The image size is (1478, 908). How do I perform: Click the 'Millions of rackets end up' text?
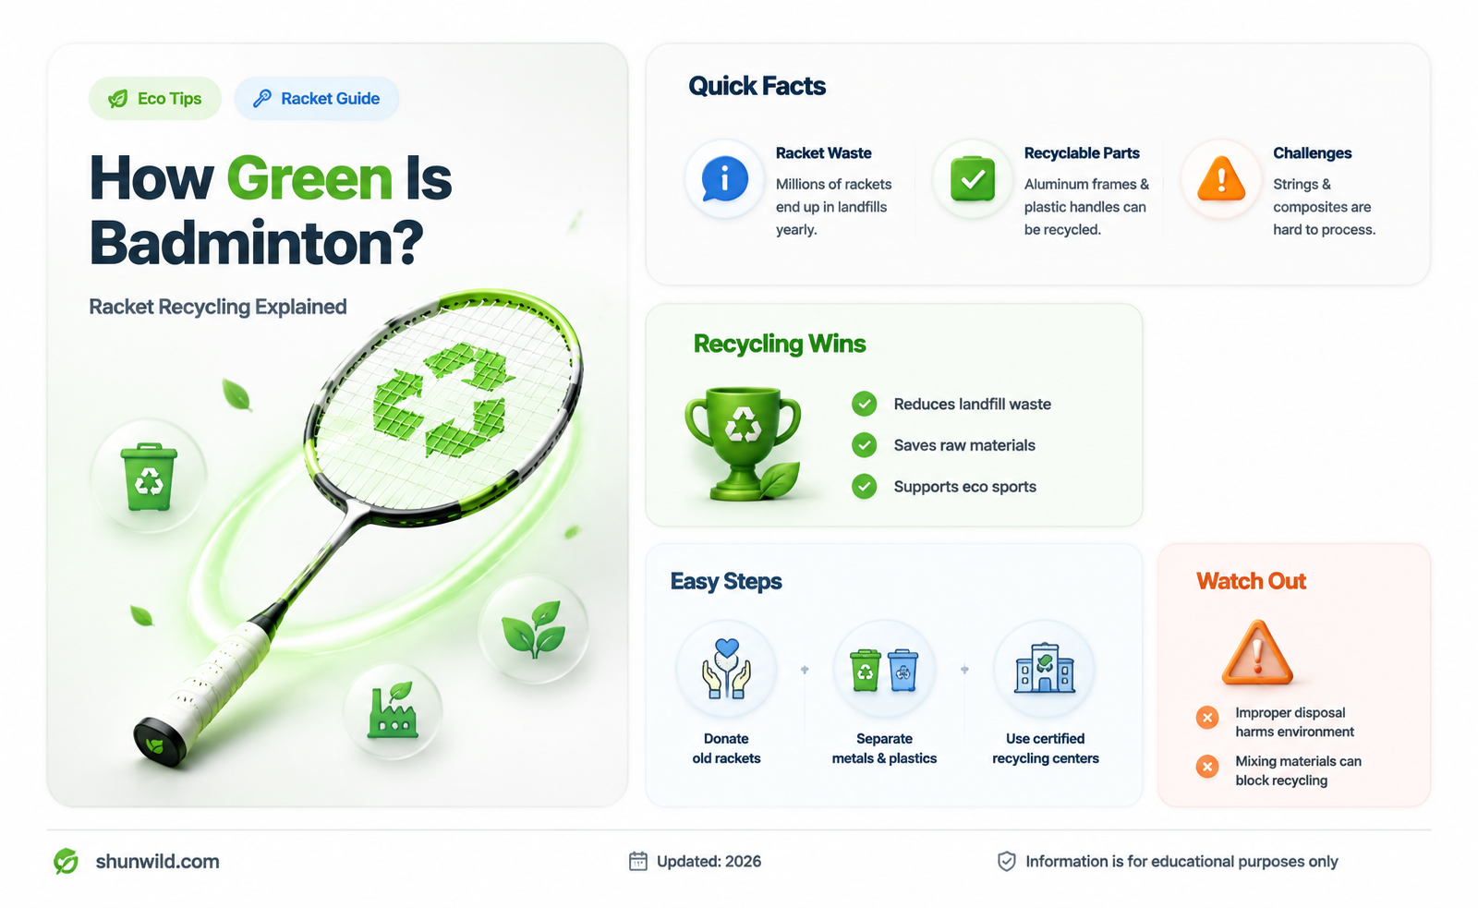(x=833, y=207)
